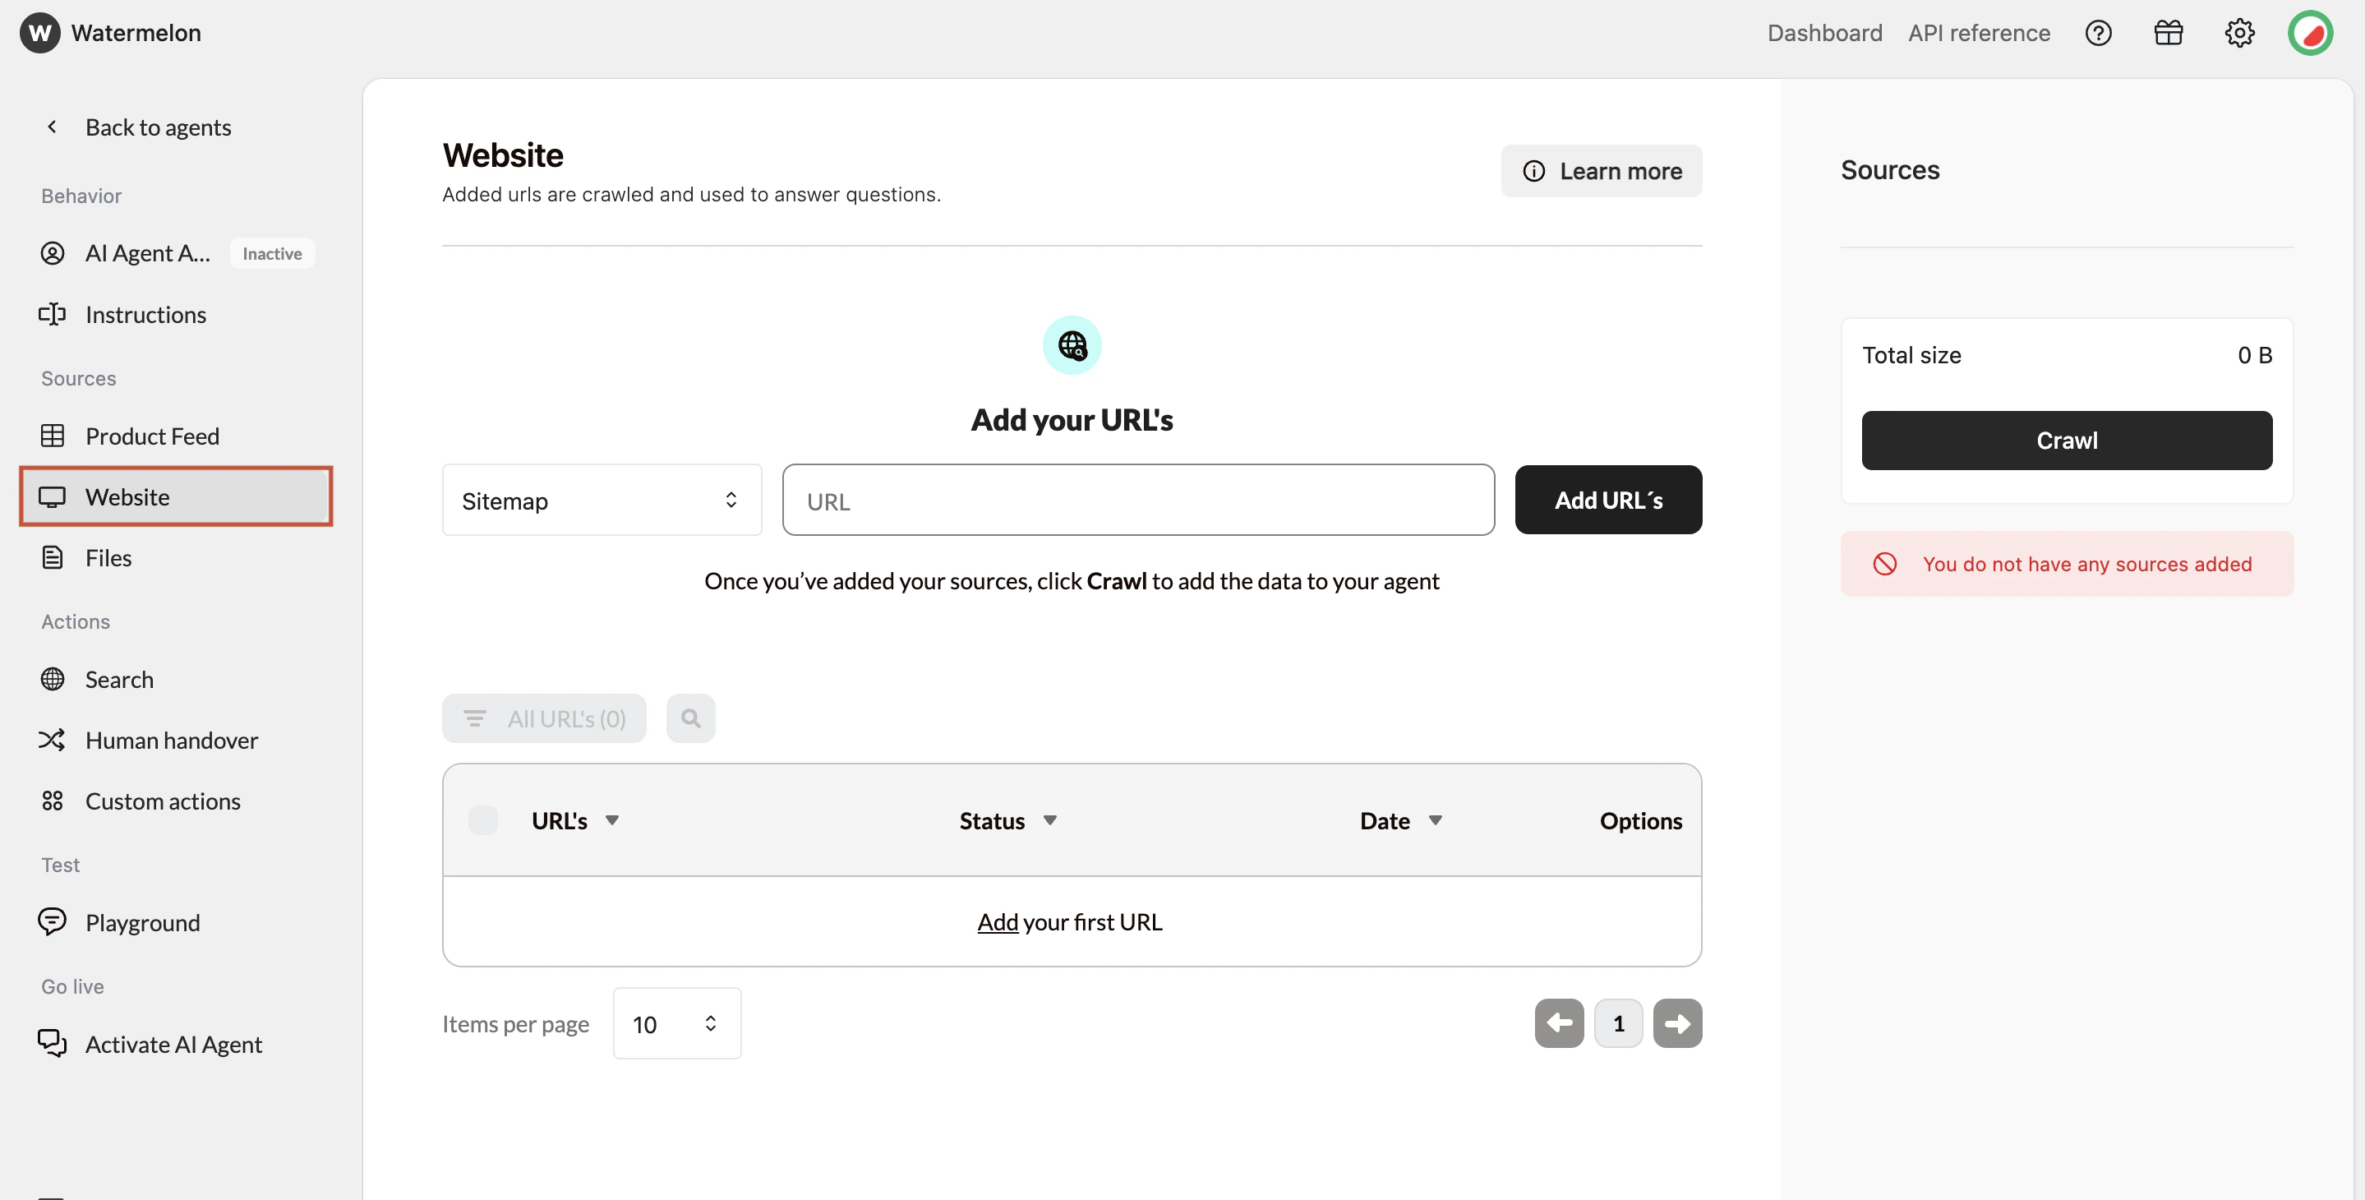
Task: Sort by Date column arrow
Action: coord(1436,820)
